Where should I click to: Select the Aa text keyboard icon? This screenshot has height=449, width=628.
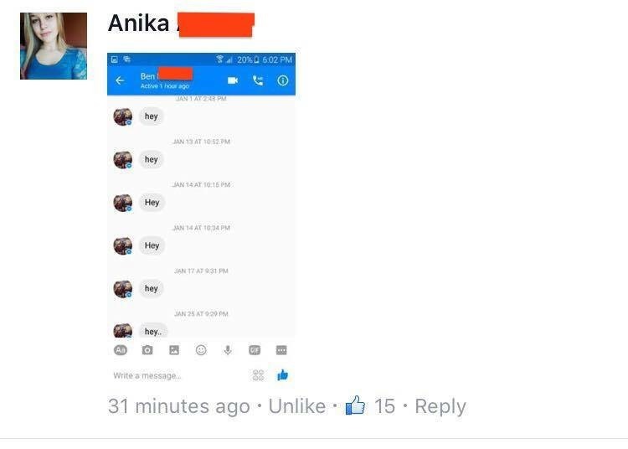tap(121, 350)
